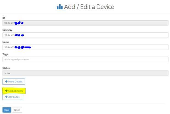This screenshot has width=170, height=114.
Task: Select the Tags input box
Action: click(85, 59)
